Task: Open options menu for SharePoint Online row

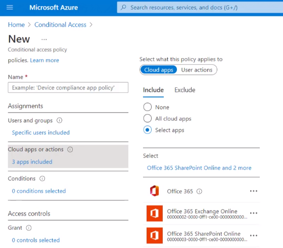Action: click(254, 235)
